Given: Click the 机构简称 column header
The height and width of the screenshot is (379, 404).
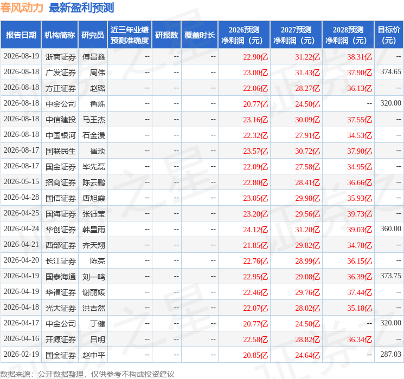Looking at the screenshot, I should [x=60, y=35].
